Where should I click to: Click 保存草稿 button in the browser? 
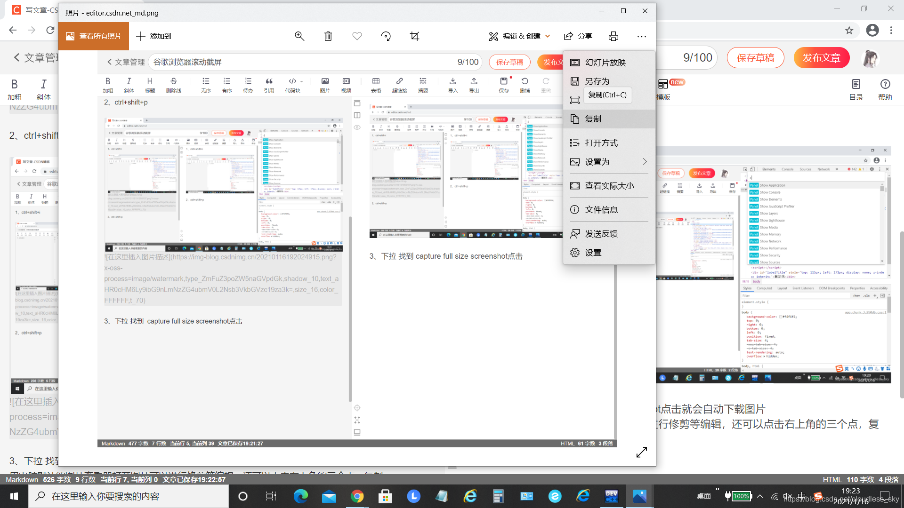(755, 58)
